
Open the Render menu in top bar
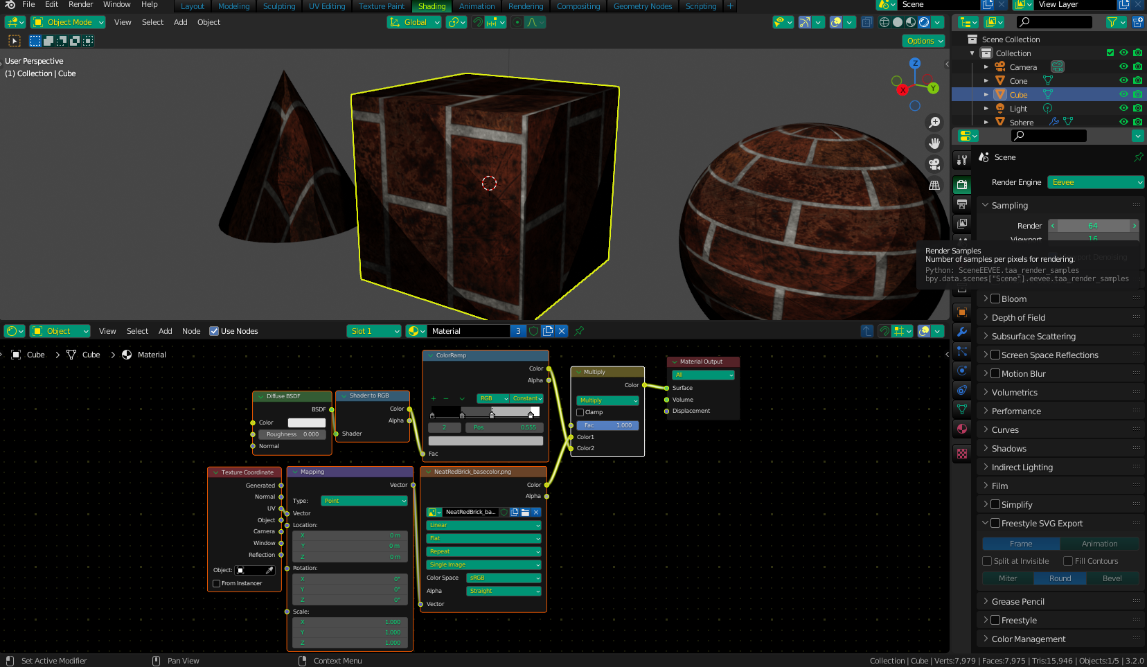point(80,5)
